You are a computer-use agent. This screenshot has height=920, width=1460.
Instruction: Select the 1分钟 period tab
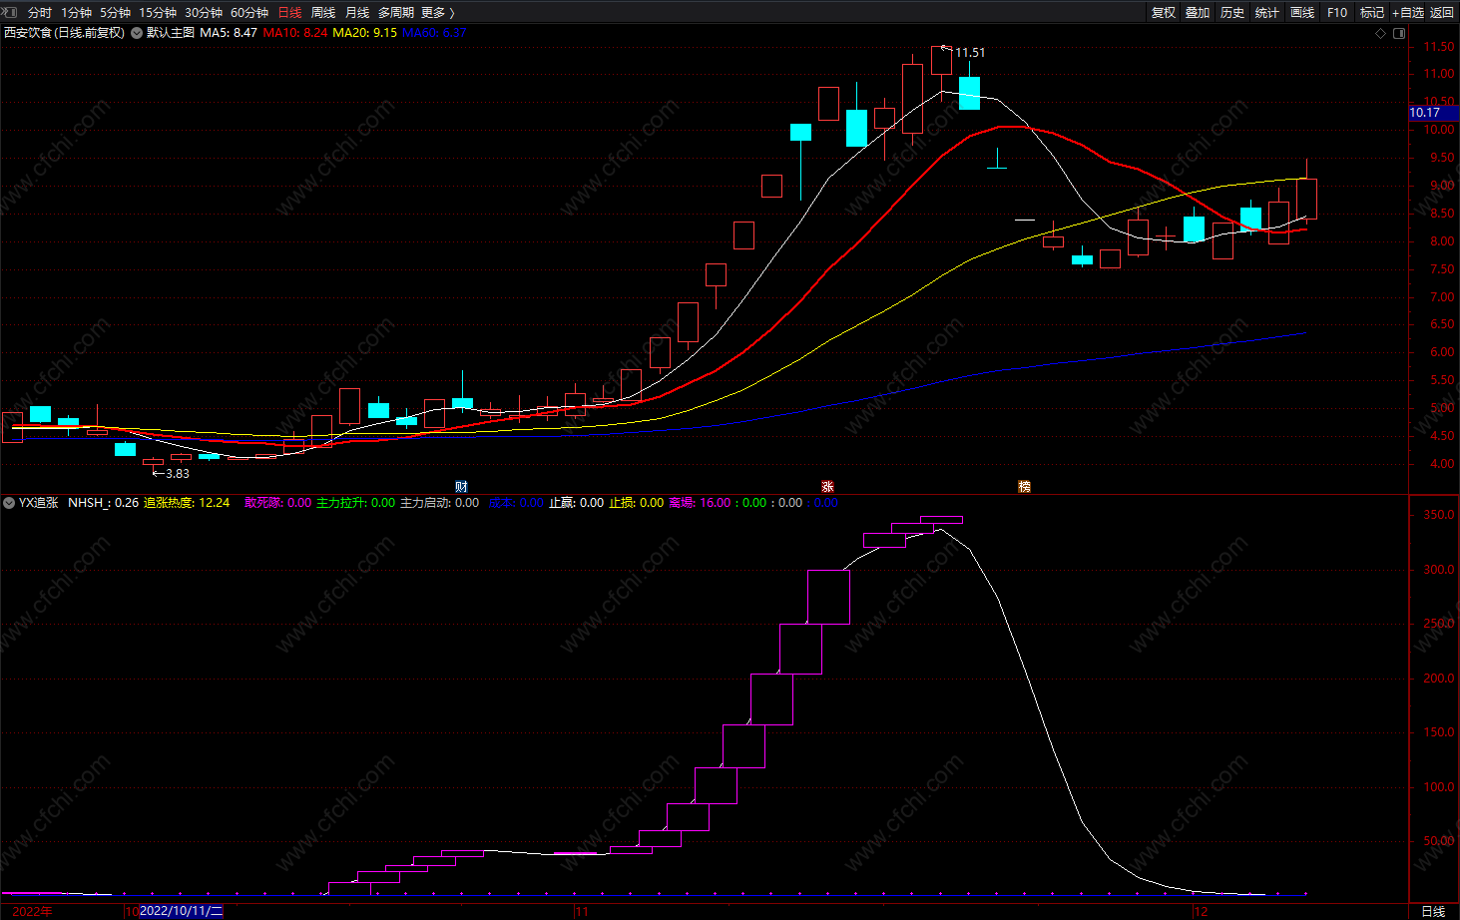pyautogui.click(x=76, y=13)
